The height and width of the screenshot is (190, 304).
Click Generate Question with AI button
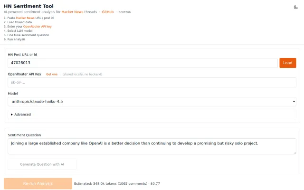pos(42,164)
